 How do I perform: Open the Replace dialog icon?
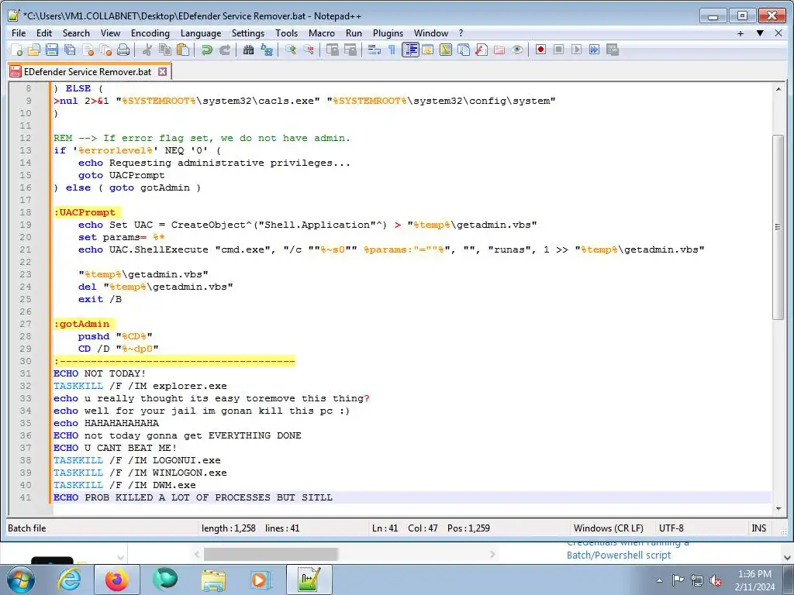pyautogui.click(x=267, y=50)
